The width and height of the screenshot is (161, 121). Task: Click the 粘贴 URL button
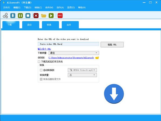tap(112, 44)
